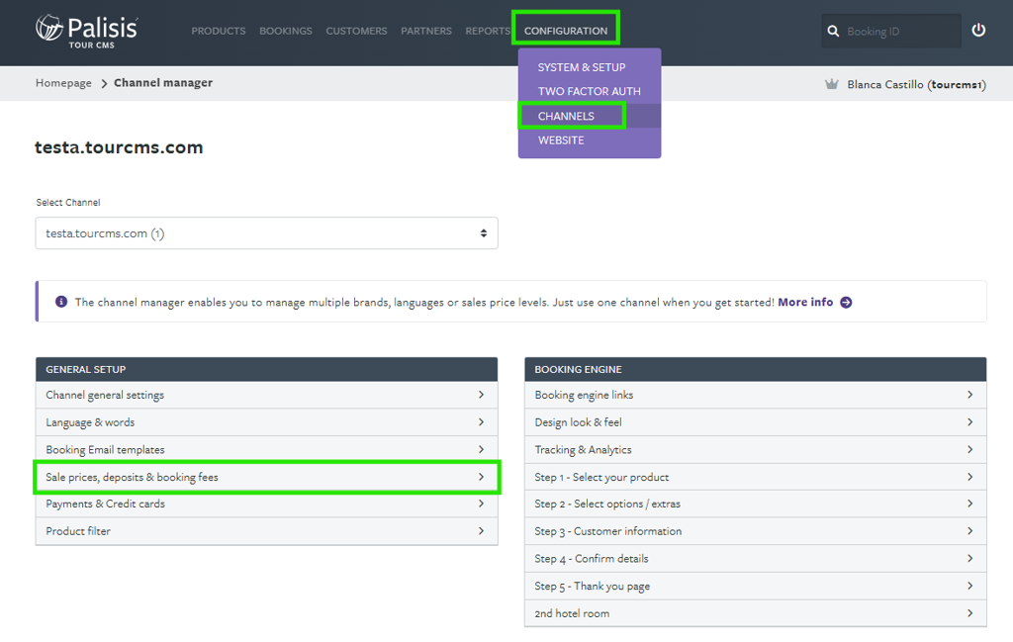This screenshot has width=1013, height=642.
Task: Open the Select Channel dropdown
Action: point(266,233)
